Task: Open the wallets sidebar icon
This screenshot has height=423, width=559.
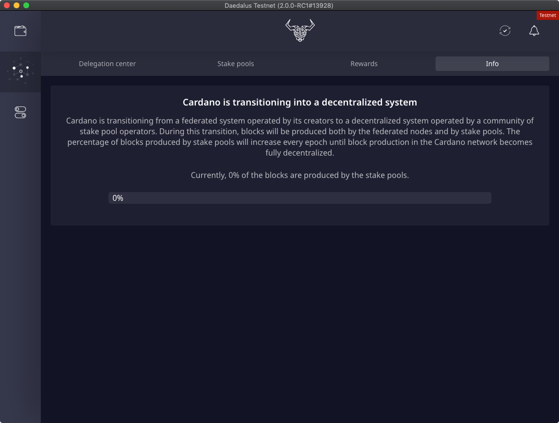Action: tap(20, 31)
